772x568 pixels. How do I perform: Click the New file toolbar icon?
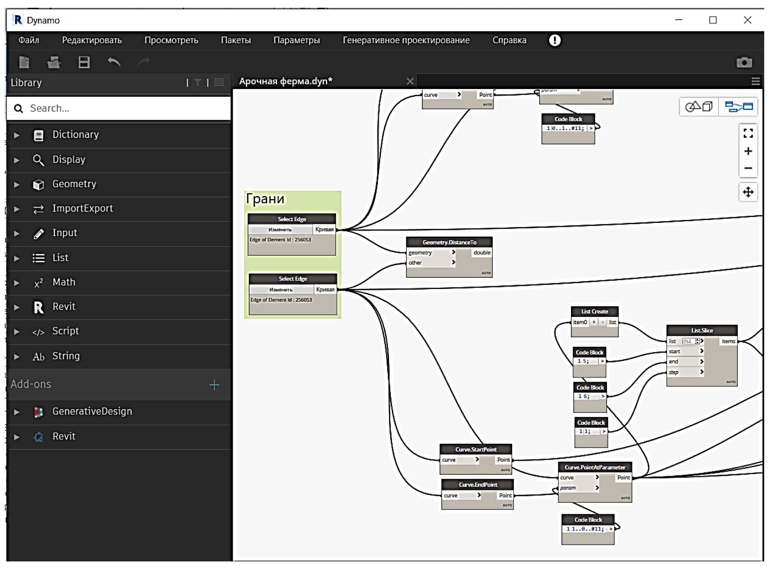click(x=24, y=62)
